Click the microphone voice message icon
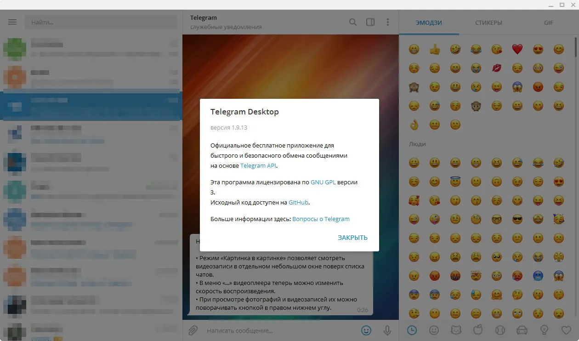This screenshot has height=341, width=579. (x=387, y=330)
